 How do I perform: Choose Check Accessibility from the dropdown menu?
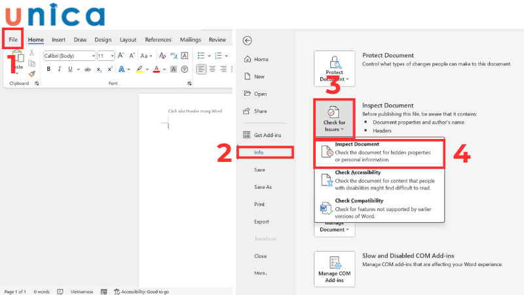coord(379,180)
